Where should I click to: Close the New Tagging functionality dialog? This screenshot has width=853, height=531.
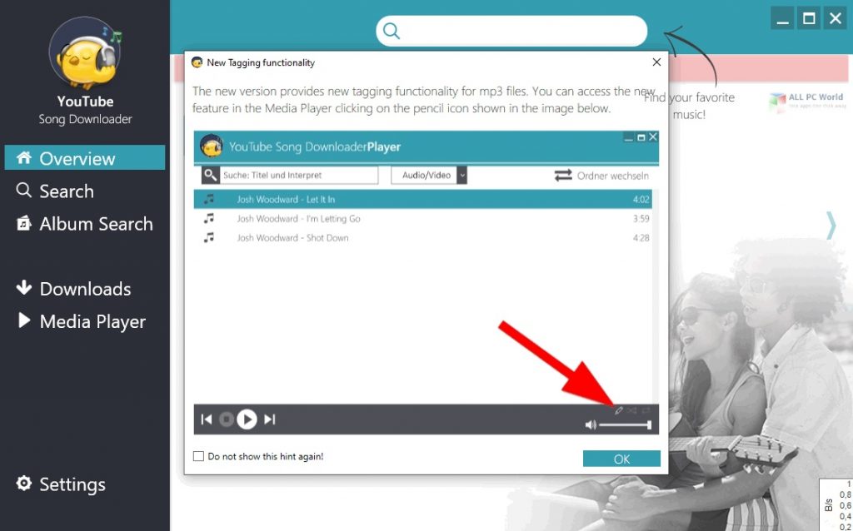click(x=656, y=62)
